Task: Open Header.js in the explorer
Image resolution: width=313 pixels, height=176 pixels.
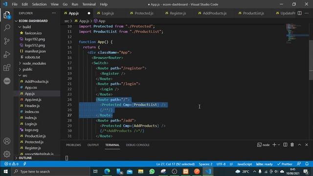Action: (x=32, y=106)
